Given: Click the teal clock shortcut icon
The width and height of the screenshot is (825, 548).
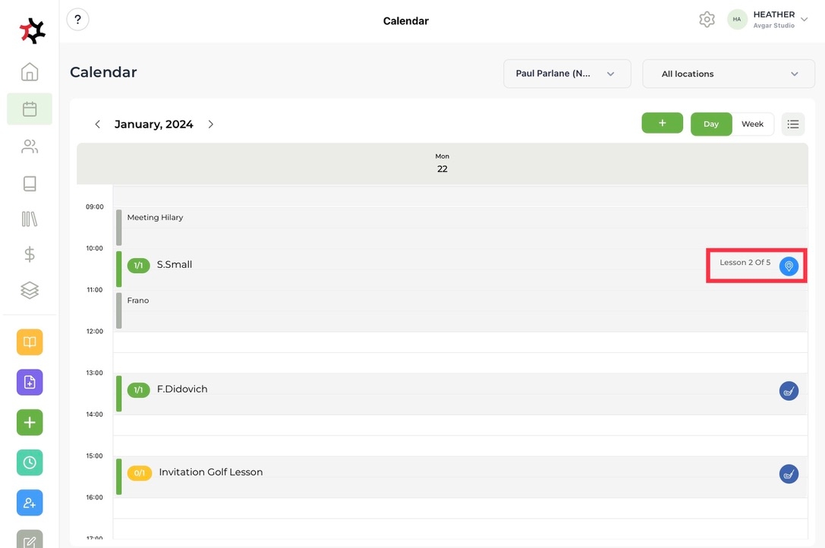Looking at the screenshot, I should 30,462.
